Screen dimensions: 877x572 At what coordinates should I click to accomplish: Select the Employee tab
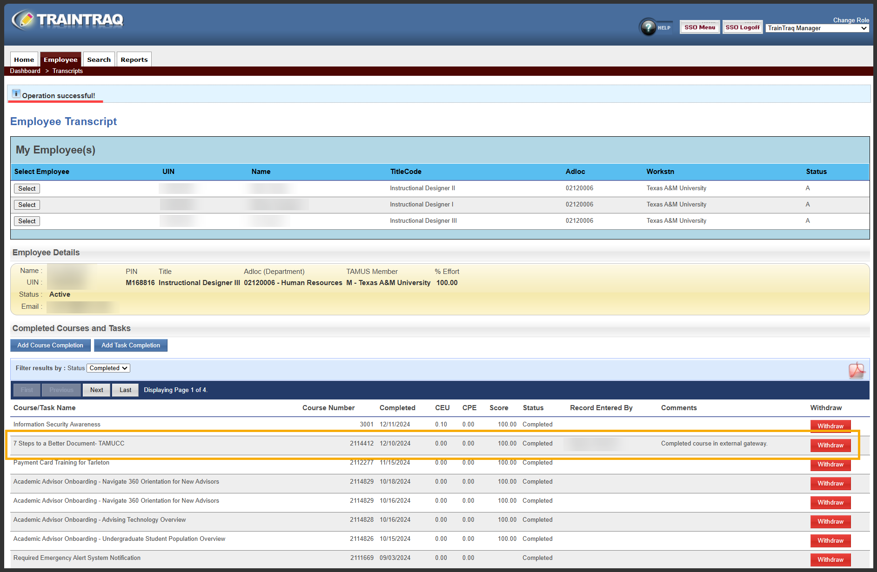coord(60,59)
